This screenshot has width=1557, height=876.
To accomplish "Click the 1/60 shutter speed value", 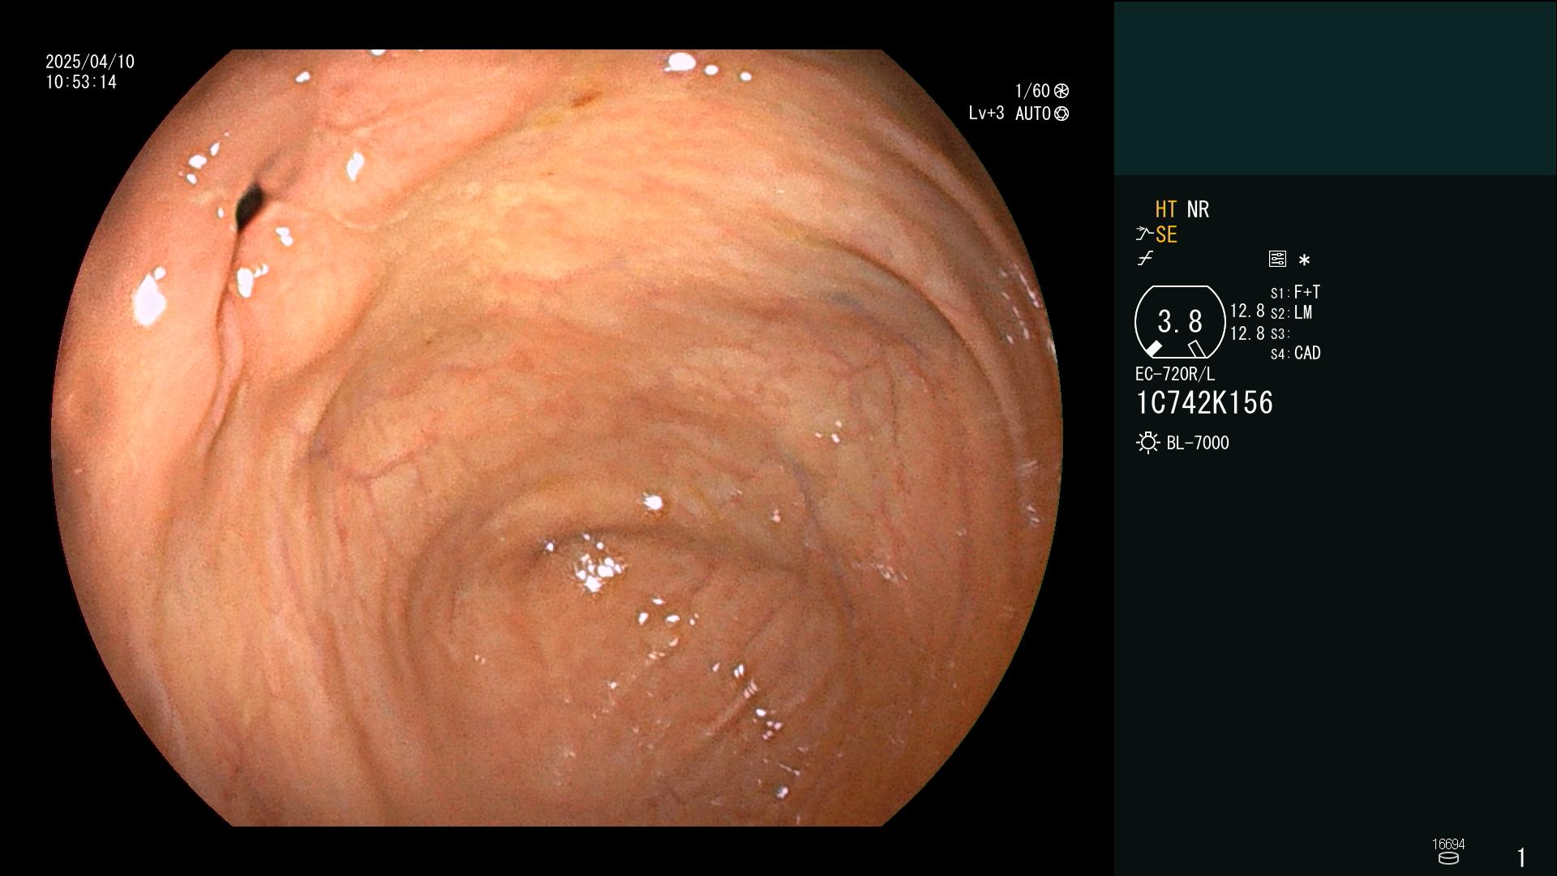I will (1032, 91).
